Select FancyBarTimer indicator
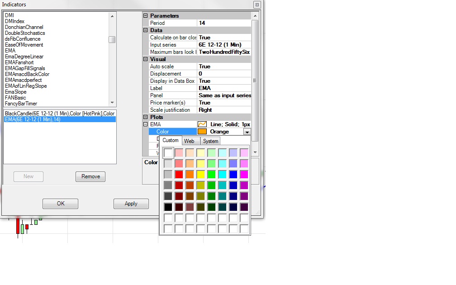The image size is (456, 285). (21, 104)
